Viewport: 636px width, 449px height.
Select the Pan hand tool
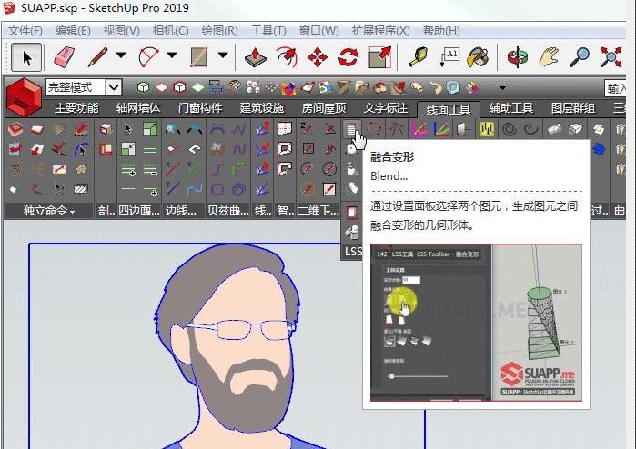coord(549,57)
